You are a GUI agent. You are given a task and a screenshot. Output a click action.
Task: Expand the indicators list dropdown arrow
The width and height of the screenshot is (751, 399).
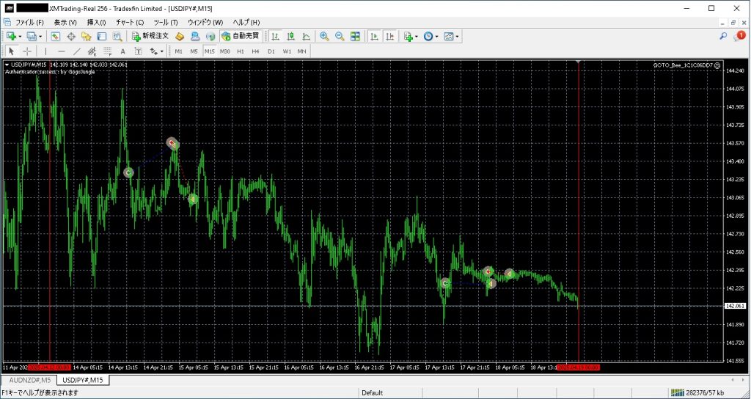pos(417,36)
